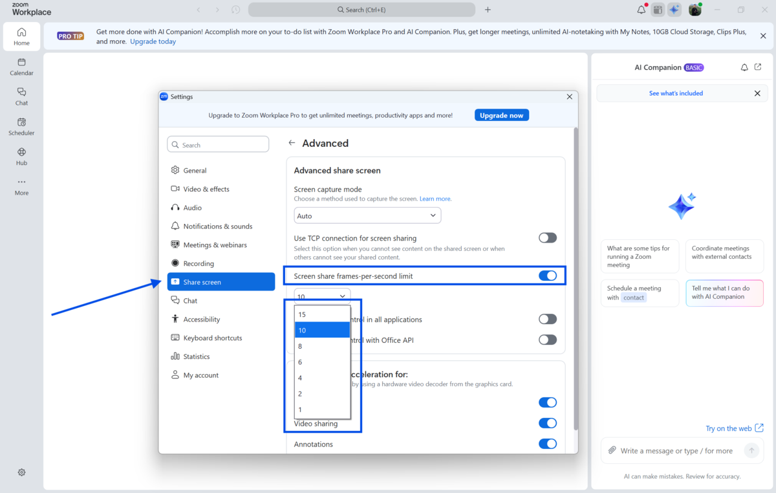Click the attach paperclip in message box

click(x=612, y=450)
